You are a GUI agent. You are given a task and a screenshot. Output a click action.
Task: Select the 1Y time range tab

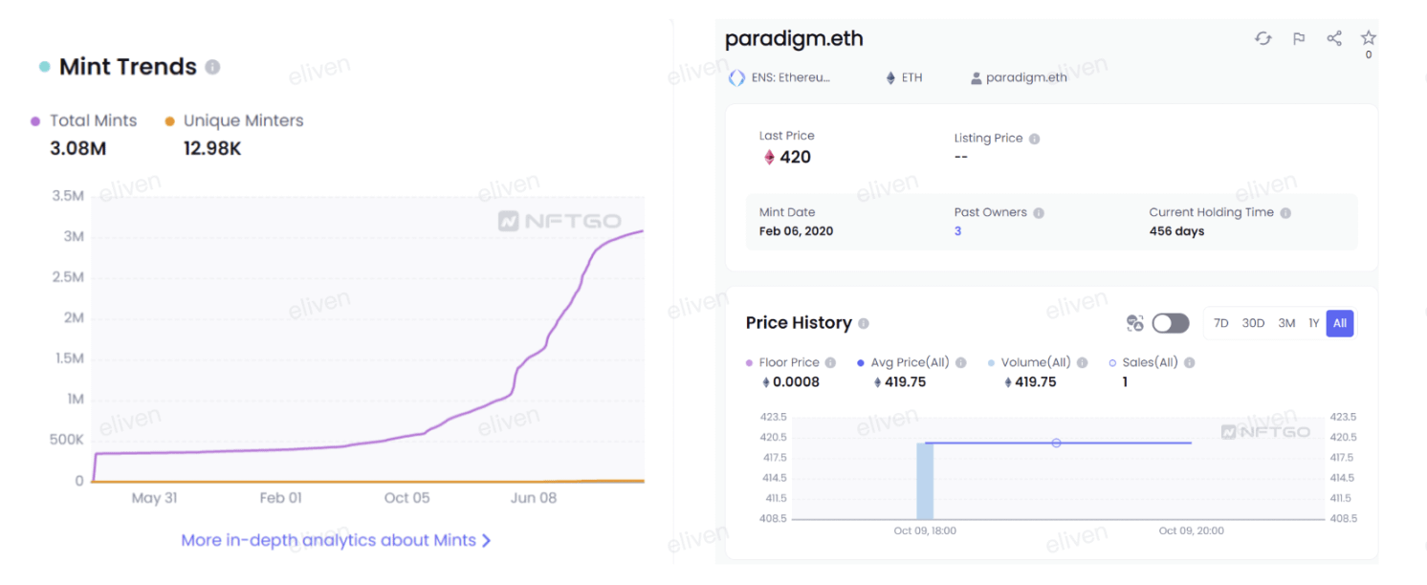tap(1314, 323)
